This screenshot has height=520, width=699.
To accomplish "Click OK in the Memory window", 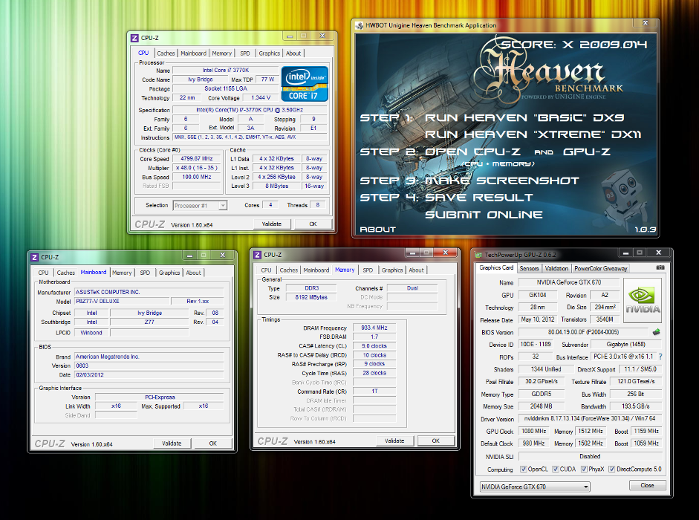I will pyautogui.click(x=435, y=441).
